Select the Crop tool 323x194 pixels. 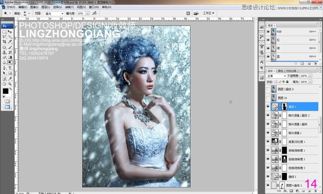click(x=4, y=42)
